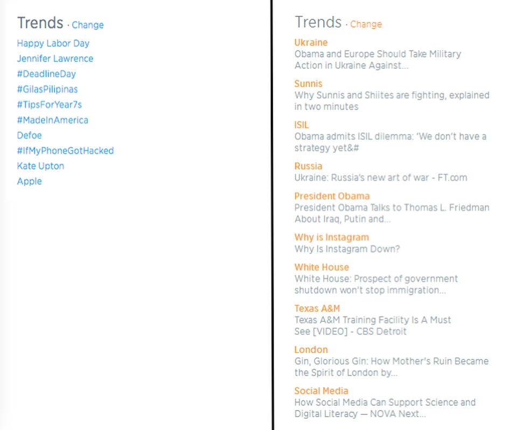Screen dimensions: 530x430
Task: Open the ISIL trend headline
Action: pyautogui.click(x=301, y=124)
